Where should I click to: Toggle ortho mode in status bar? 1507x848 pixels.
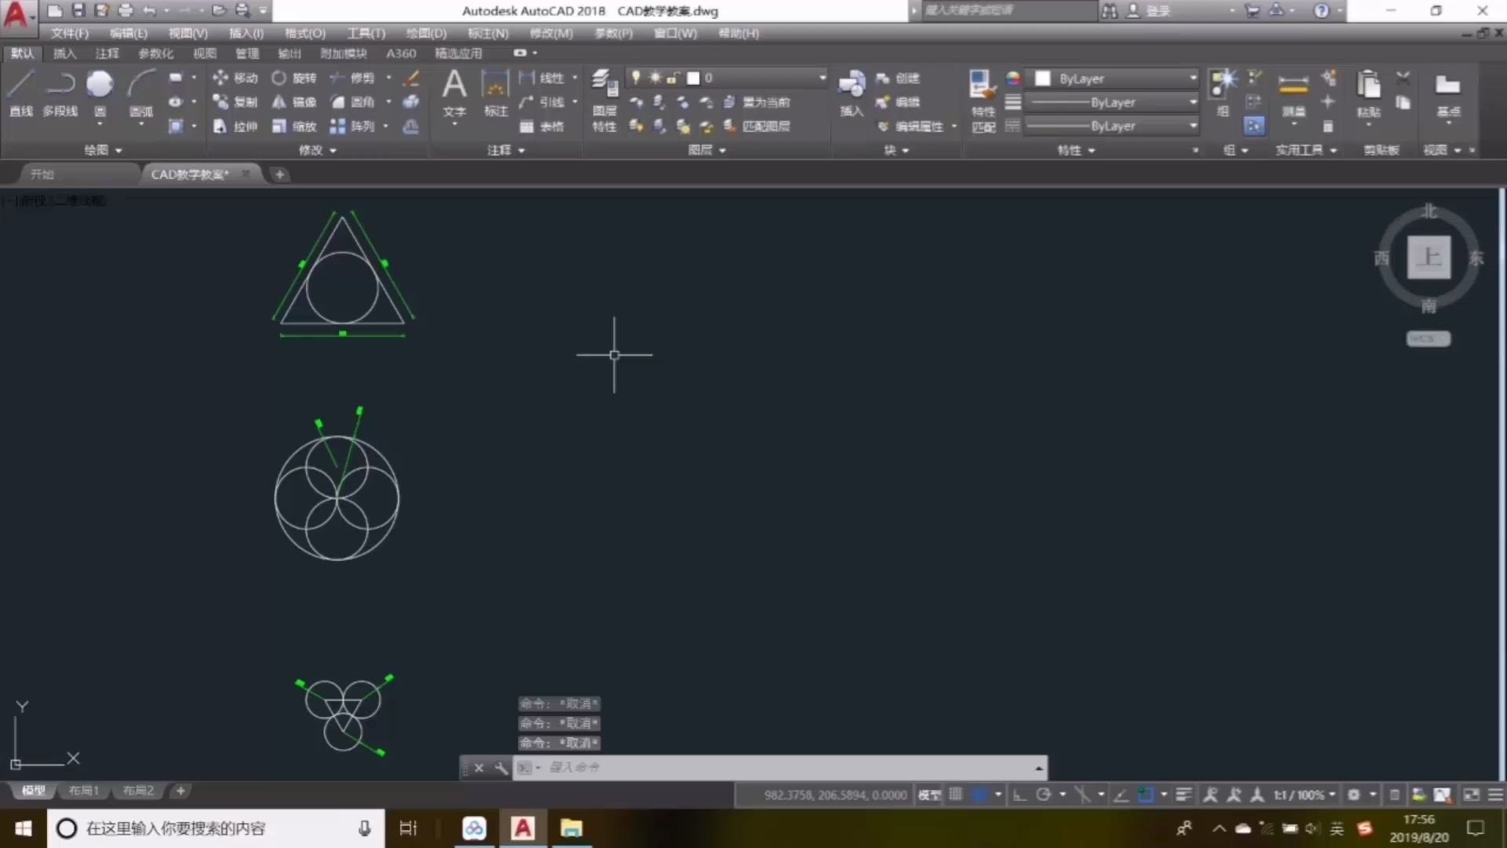[1020, 795]
